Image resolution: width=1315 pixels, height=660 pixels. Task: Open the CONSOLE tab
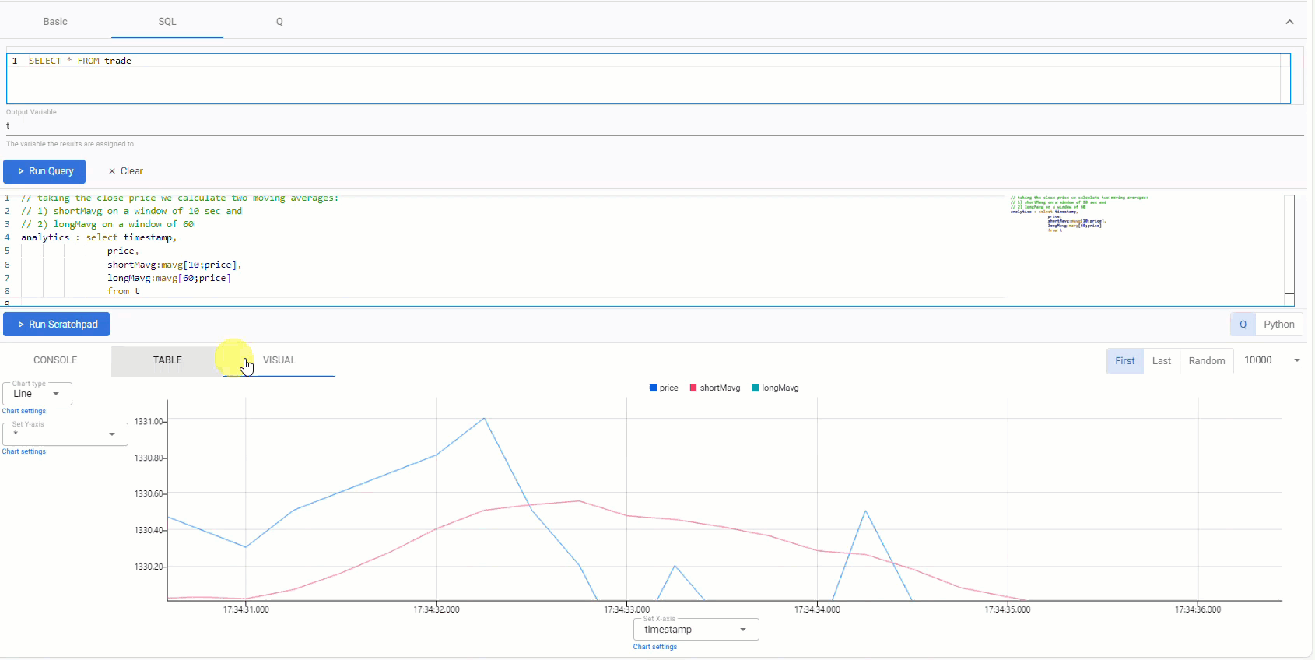[x=55, y=360]
